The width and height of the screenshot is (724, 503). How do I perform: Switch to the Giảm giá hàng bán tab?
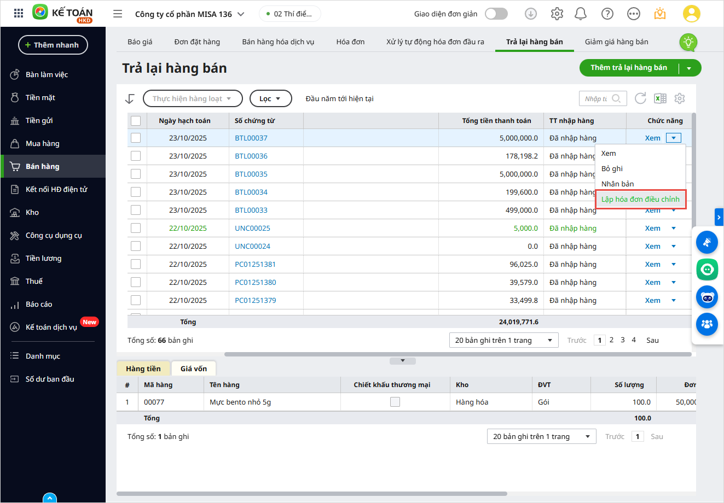point(616,42)
